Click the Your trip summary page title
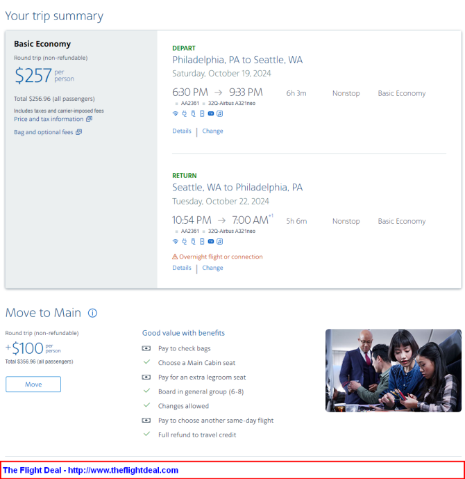 click(54, 16)
